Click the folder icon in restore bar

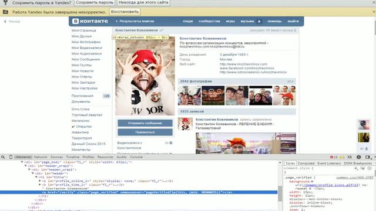point(5,12)
